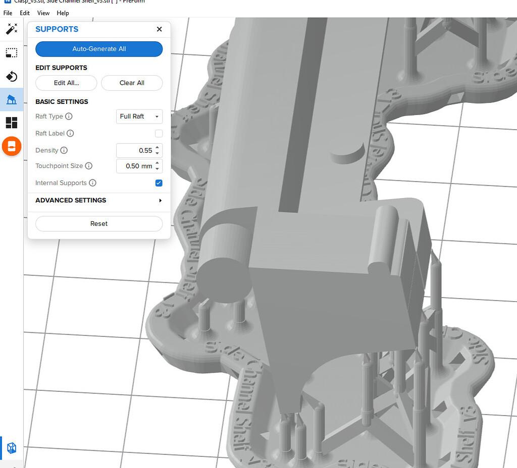Select the Supports tool icon
Screen dimensions: 517x468
pos(12,99)
